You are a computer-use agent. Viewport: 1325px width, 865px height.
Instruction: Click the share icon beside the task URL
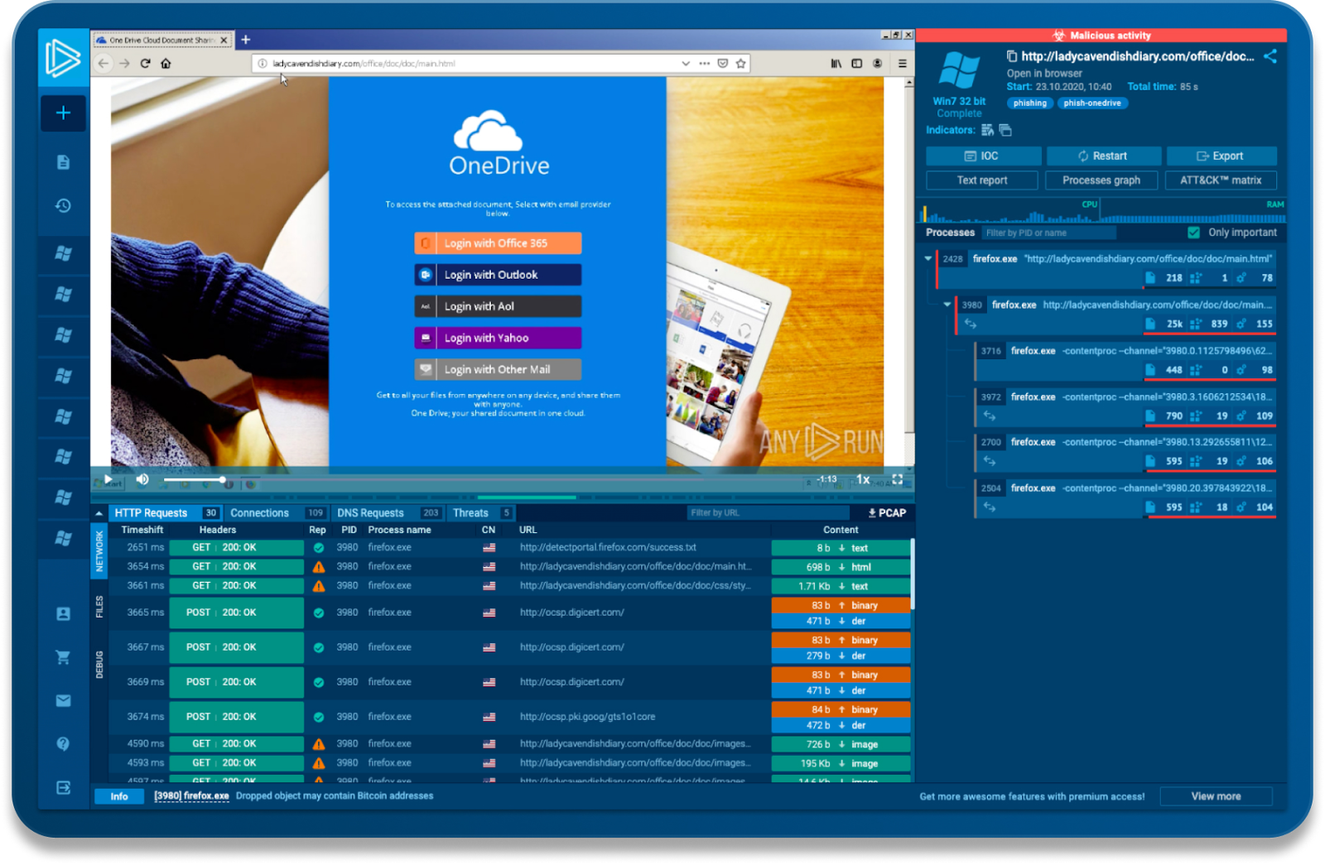click(x=1270, y=56)
